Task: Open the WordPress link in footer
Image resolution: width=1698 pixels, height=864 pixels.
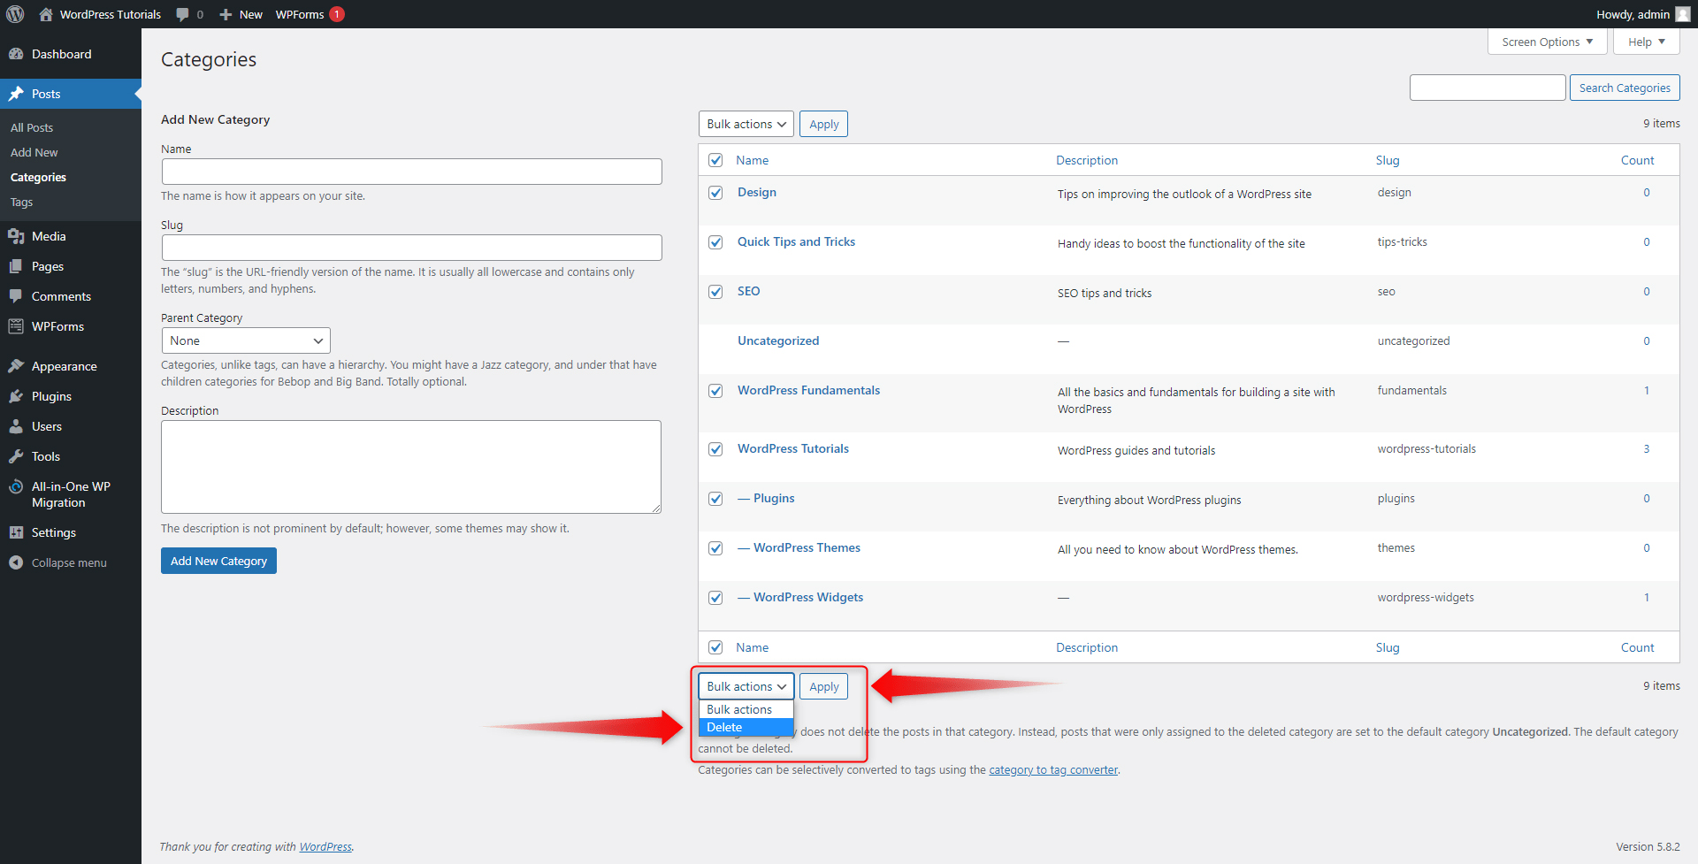Action: (325, 846)
